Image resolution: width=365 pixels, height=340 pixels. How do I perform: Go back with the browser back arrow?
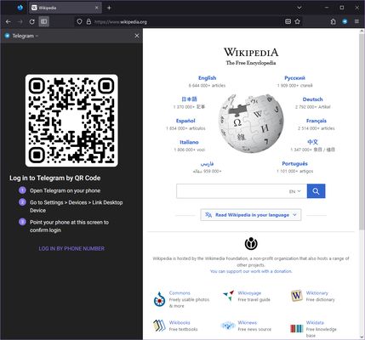(9, 21)
